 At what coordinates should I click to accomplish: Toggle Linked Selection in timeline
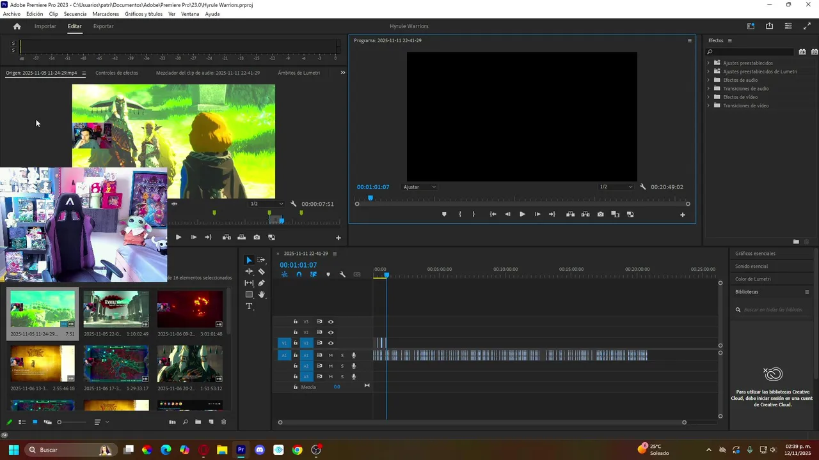click(x=314, y=275)
